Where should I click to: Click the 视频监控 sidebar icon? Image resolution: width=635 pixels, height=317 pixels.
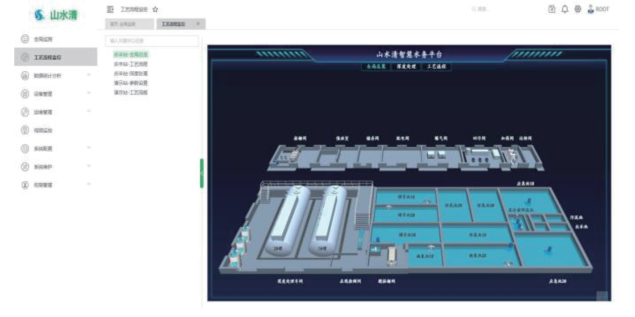[25, 130]
